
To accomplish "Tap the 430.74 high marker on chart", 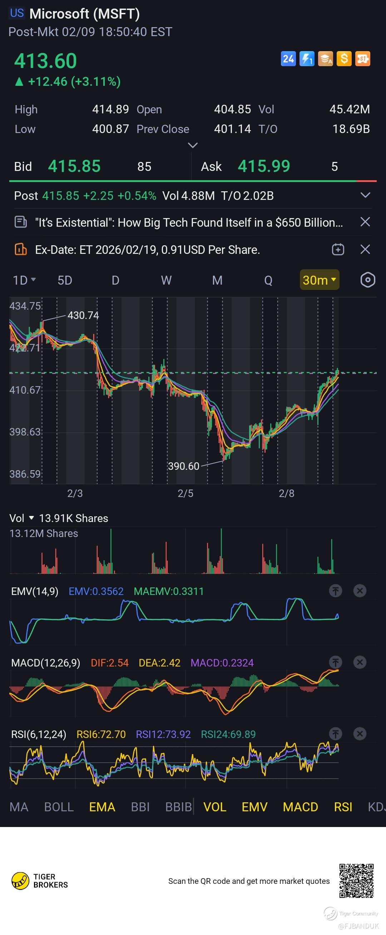I will coord(83,315).
